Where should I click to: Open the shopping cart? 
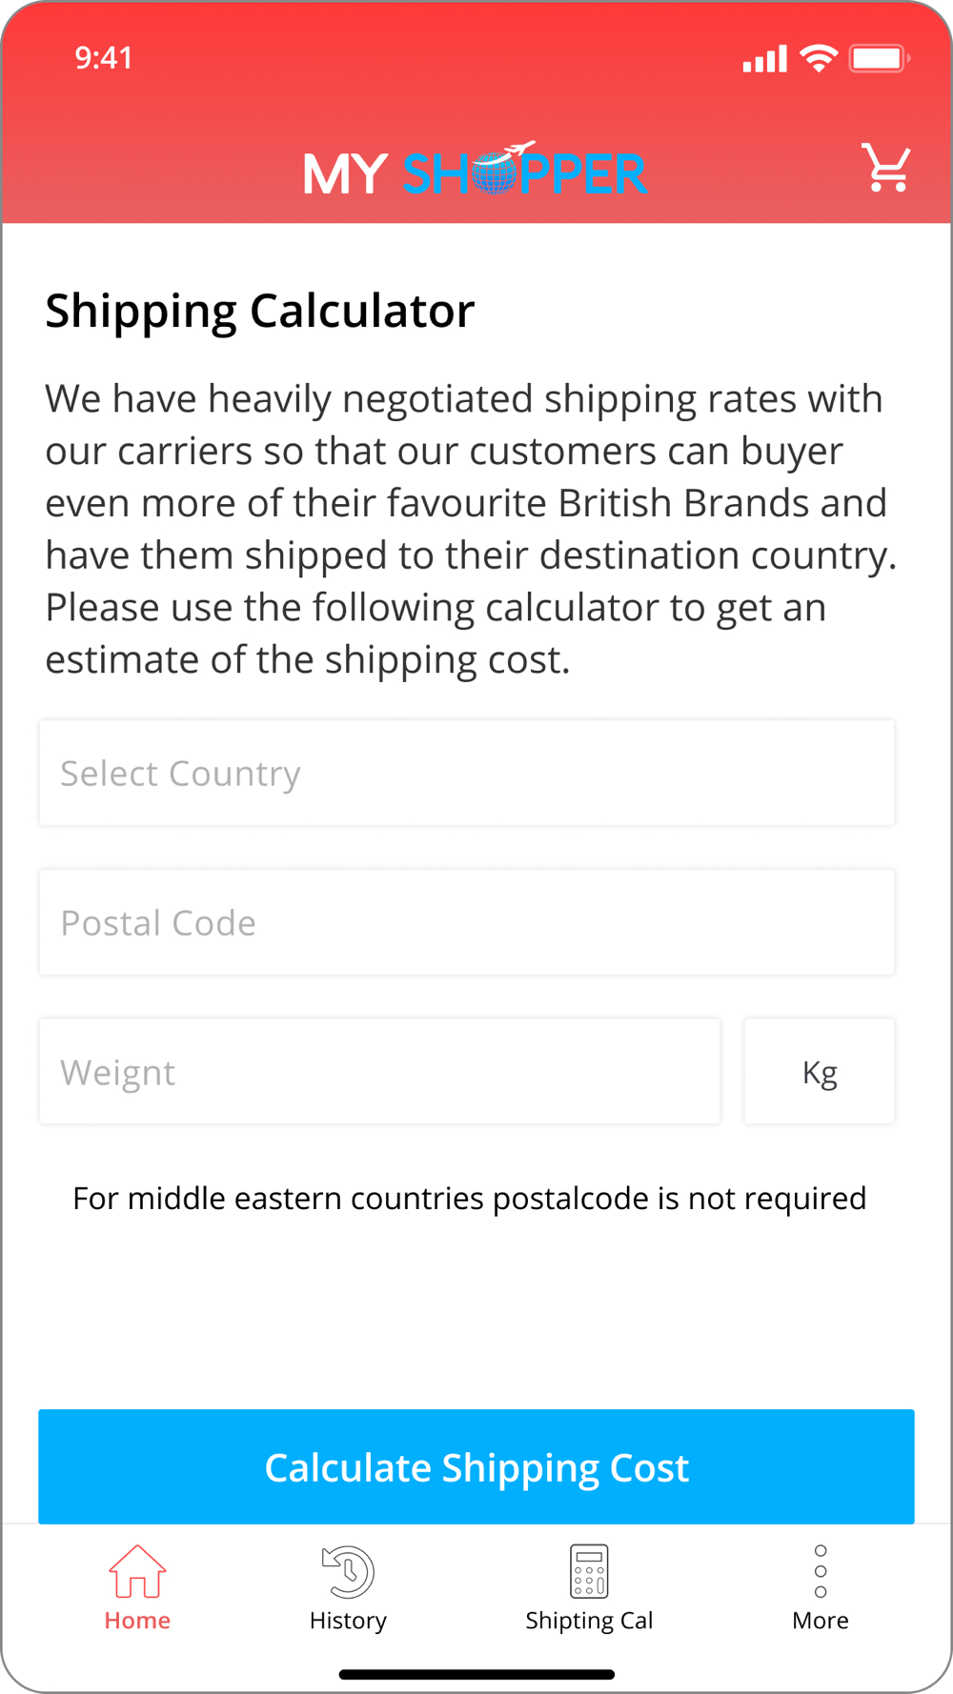click(x=885, y=169)
